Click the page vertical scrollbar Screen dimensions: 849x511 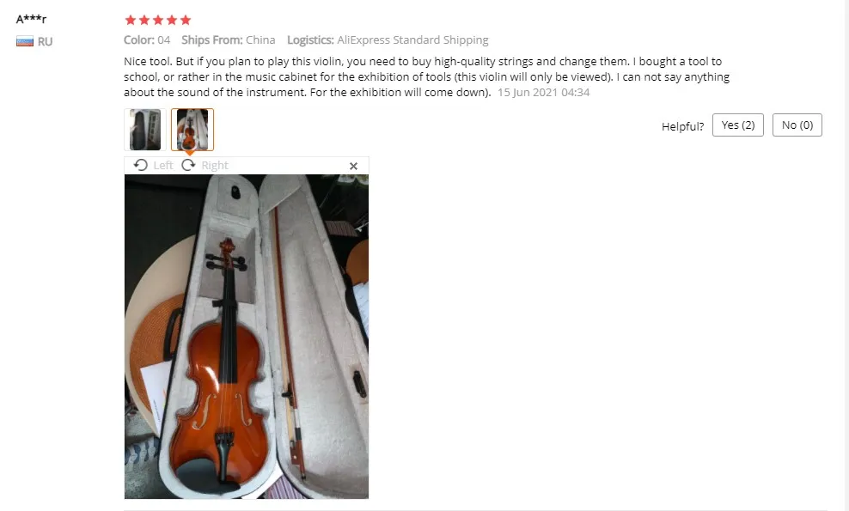click(846, 256)
